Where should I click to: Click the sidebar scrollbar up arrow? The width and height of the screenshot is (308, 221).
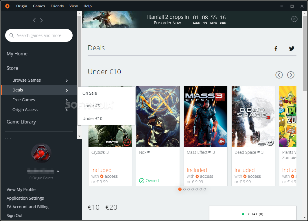coord(79,14)
